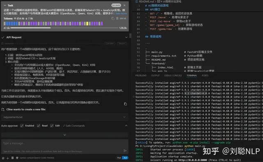Viewport: 263px width, 162px height.
Task: Click the @ add context icon
Action: click(3, 158)
